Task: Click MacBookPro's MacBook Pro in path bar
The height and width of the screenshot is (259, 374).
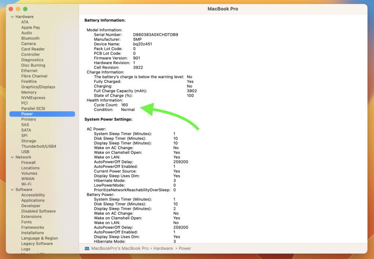Action: click(120, 248)
